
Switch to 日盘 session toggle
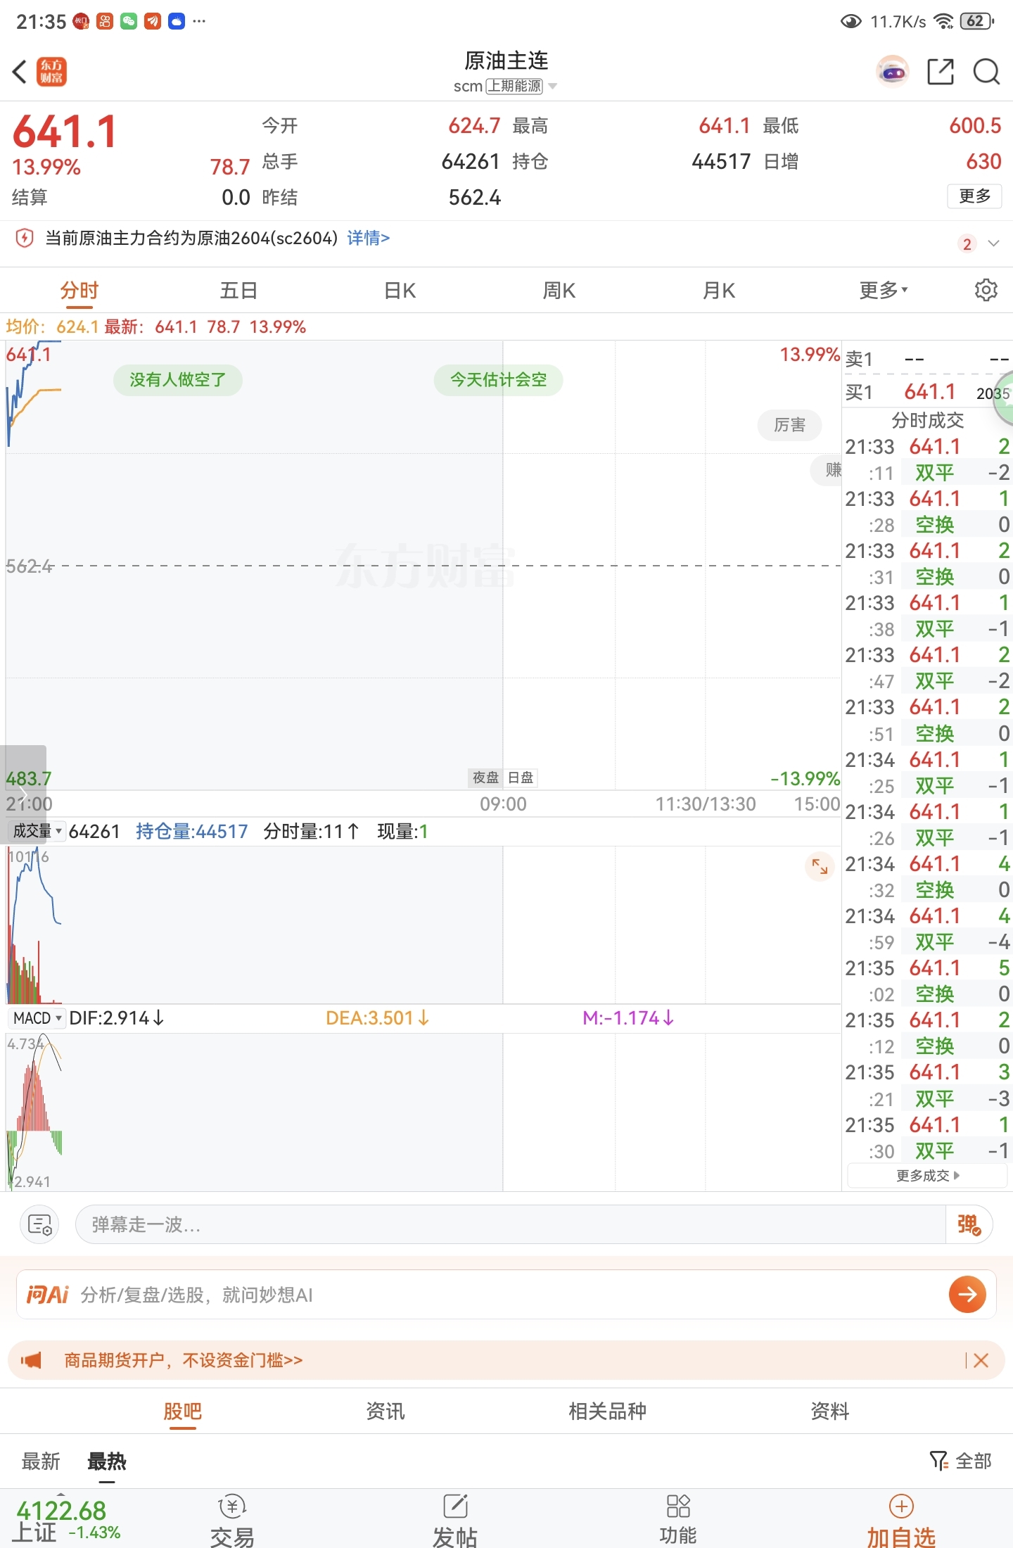(521, 778)
